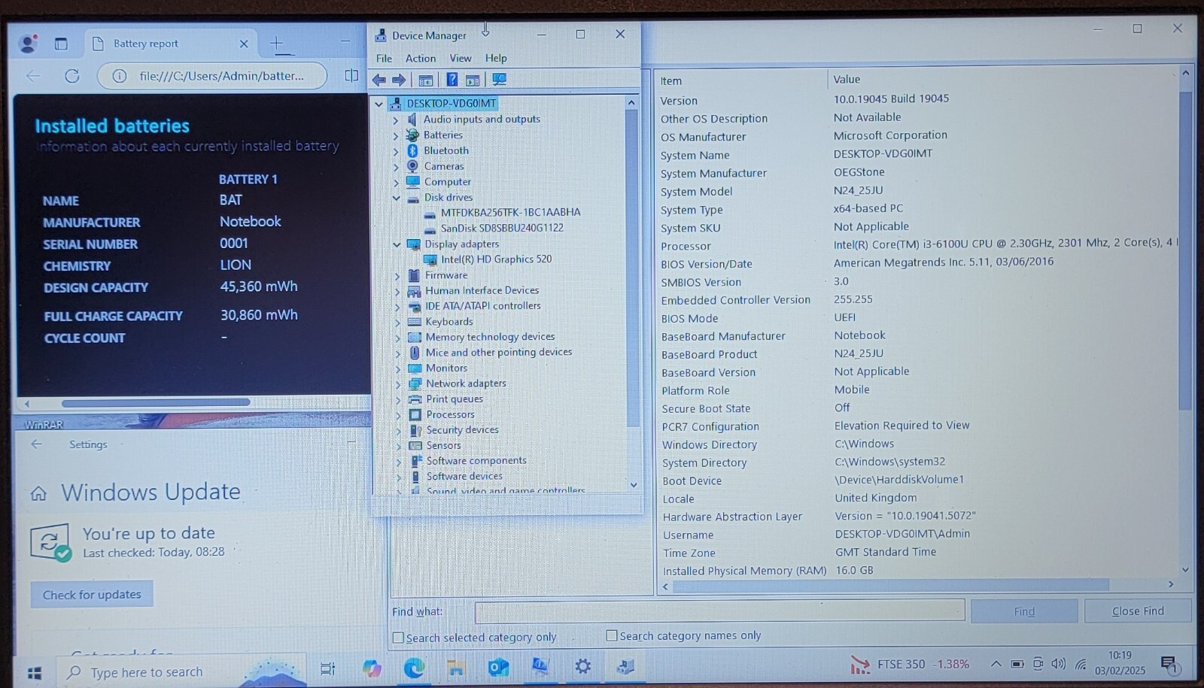View site information icon in address bar
The height and width of the screenshot is (688, 1204).
[x=119, y=76]
